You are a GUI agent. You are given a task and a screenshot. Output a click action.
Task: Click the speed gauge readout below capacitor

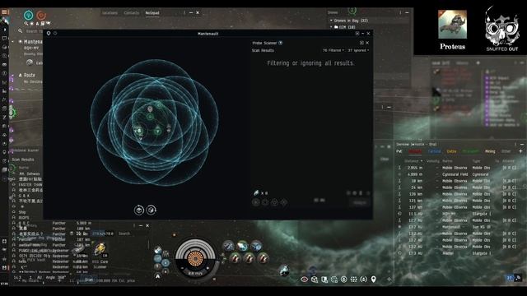point(195,273)
